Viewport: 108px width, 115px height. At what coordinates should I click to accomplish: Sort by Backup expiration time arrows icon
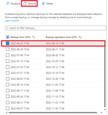pyautogui.click(x=80, y=37)
